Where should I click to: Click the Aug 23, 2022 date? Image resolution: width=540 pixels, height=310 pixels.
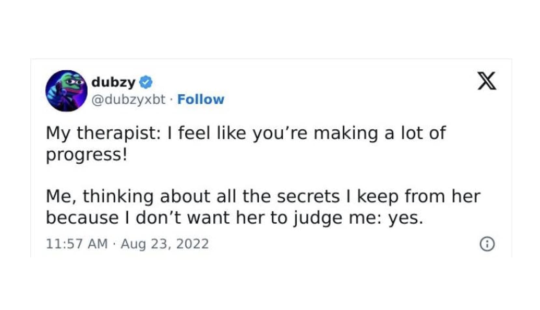pyautogui.click(x=164, y=244)
